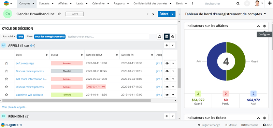Switch to timeline clock view icon
The image size is (273, 128).
coord(173,37)
